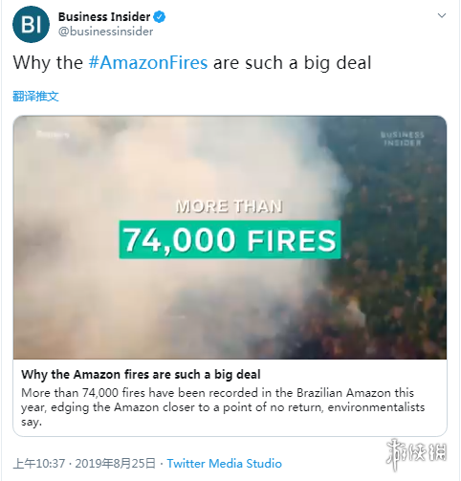Click the Business Insider watermark on video
The width and height of the screenshot is (461, 481).
pos(403,139)
